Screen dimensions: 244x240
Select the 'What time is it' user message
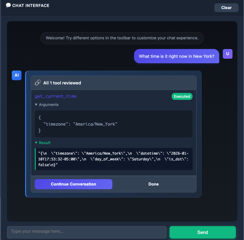[176, 56]
